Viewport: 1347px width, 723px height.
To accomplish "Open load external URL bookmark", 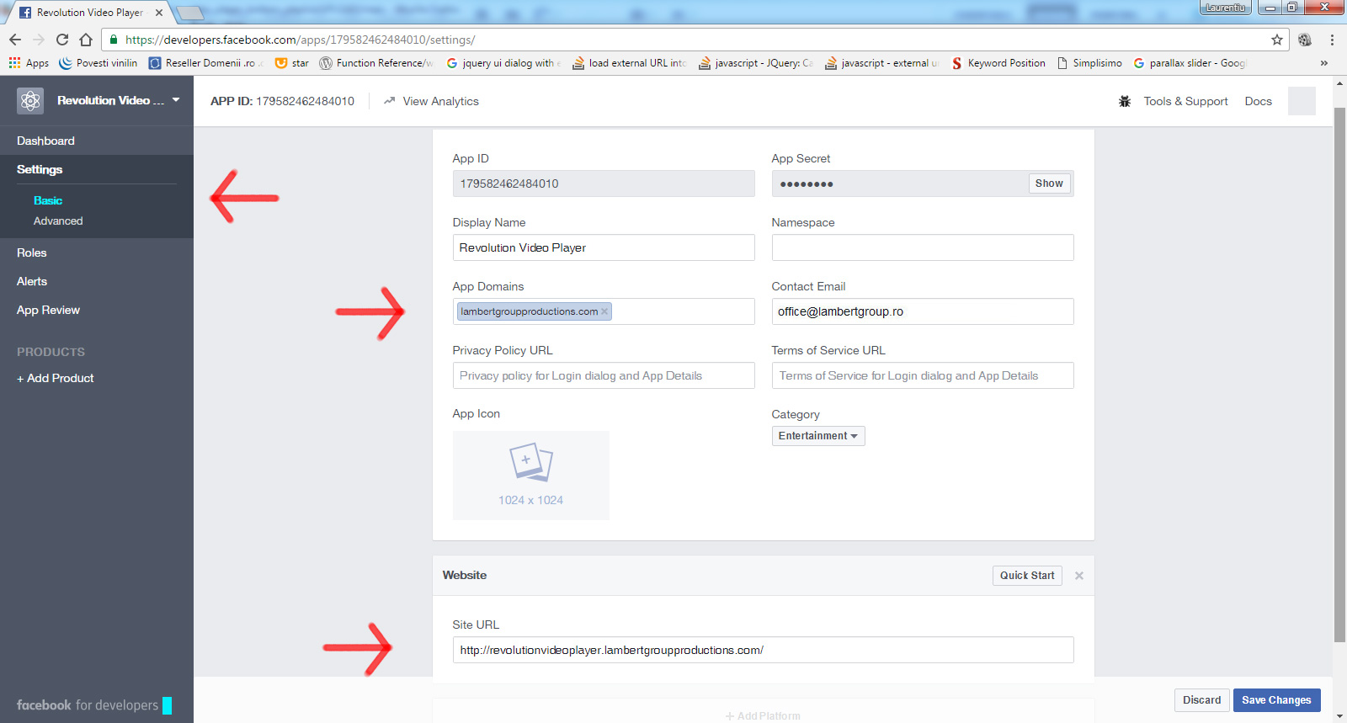I will pos(630,63).
